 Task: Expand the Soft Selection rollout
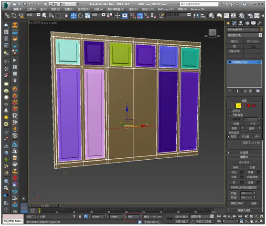point(244,153)
